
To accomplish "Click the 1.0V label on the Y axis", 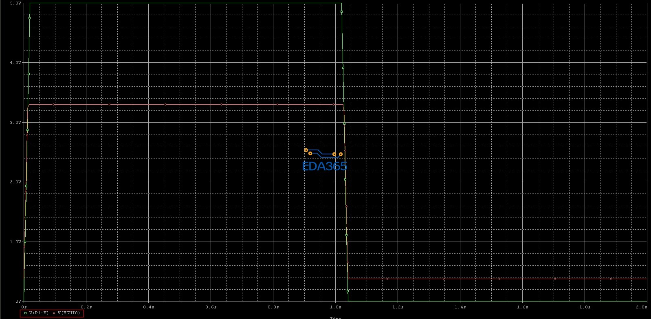I will pos(15,242).
